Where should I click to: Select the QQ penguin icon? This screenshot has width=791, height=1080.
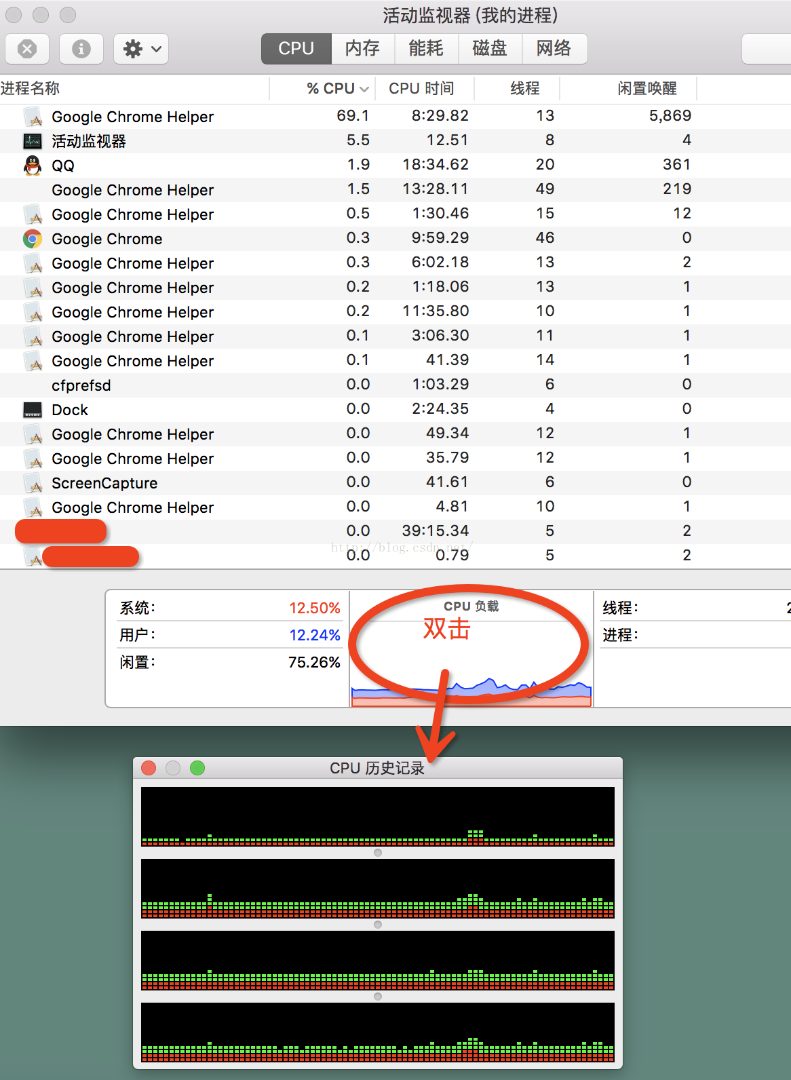(x=33, y=165)
